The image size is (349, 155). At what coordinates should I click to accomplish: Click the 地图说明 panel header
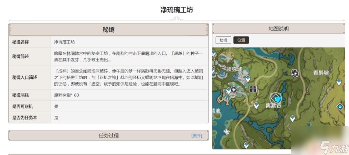pyautogui.click(x=278, y=29)
